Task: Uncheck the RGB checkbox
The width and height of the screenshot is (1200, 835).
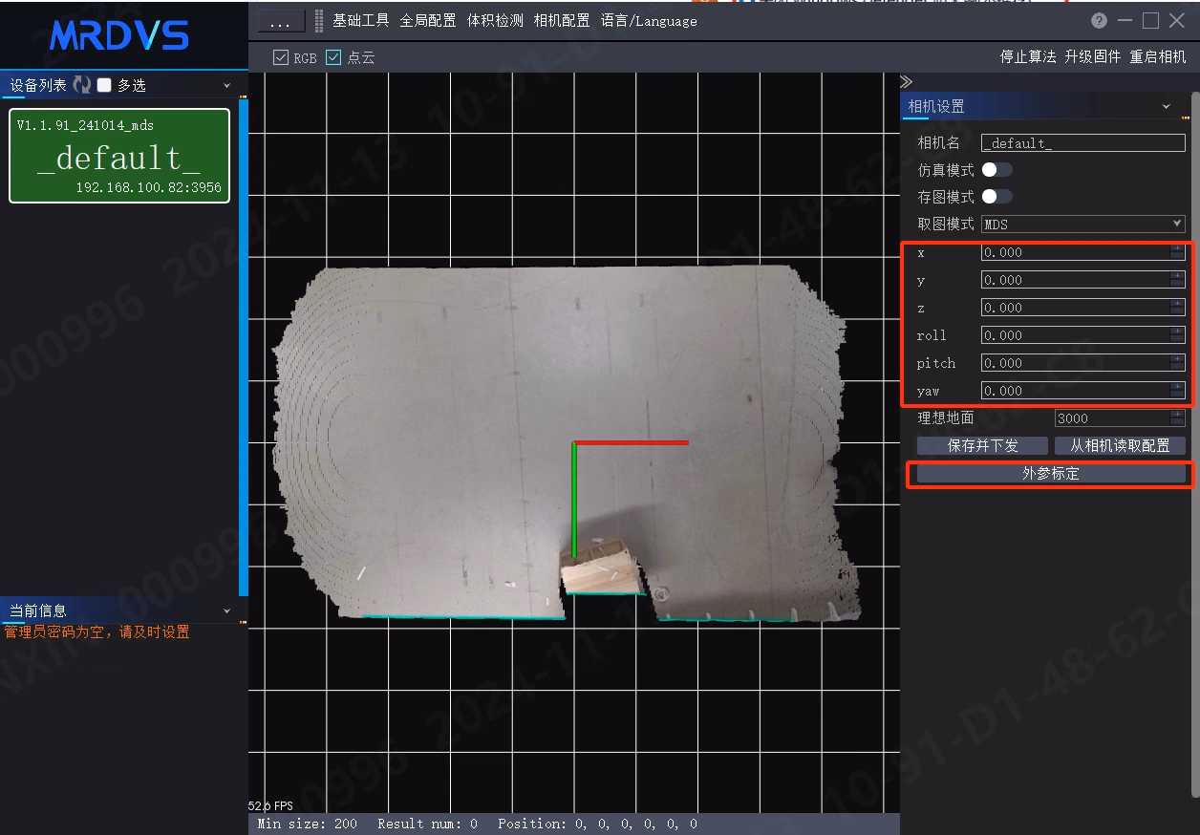Action: click(281, 57)
